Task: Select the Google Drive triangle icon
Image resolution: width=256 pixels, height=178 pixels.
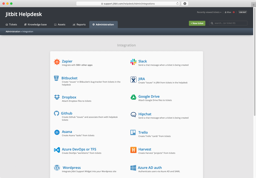Action: click(133, 98)
